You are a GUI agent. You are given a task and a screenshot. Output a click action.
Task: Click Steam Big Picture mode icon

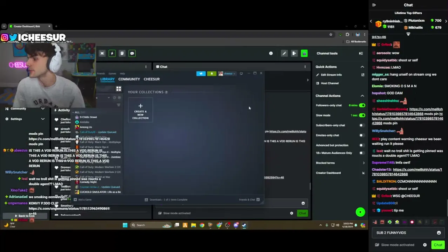241,73
